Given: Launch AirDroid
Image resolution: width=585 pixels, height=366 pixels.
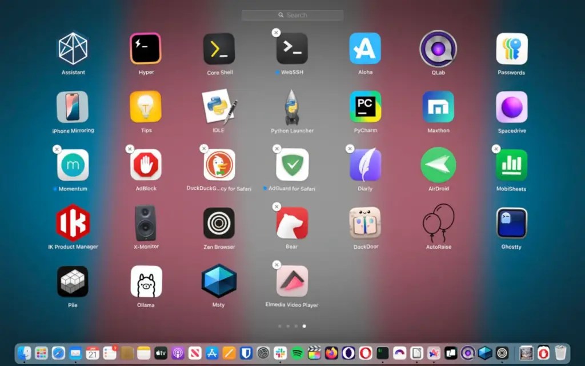Looking at the screenshot, I should [438, 165].
